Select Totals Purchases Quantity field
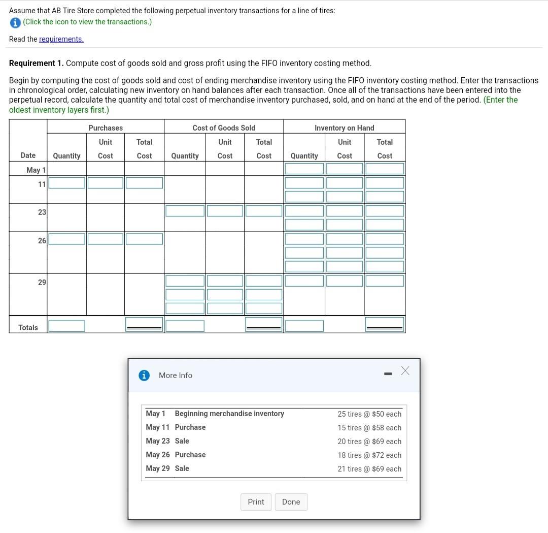This screenshot has height=533, width=548. [x=67, y=326]
